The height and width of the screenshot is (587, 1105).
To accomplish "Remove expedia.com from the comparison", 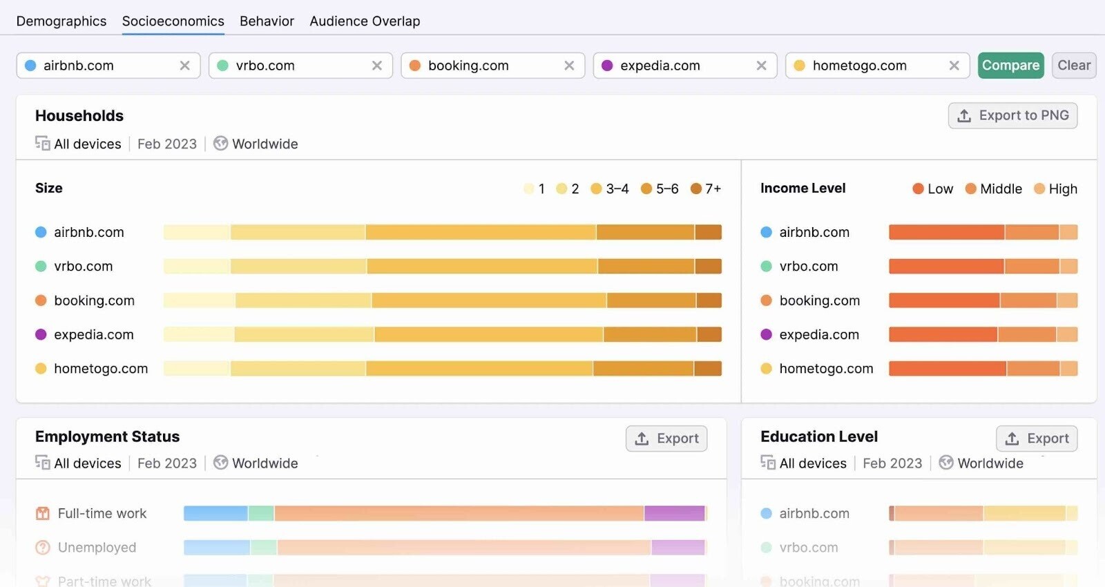I will click(761, 66).
